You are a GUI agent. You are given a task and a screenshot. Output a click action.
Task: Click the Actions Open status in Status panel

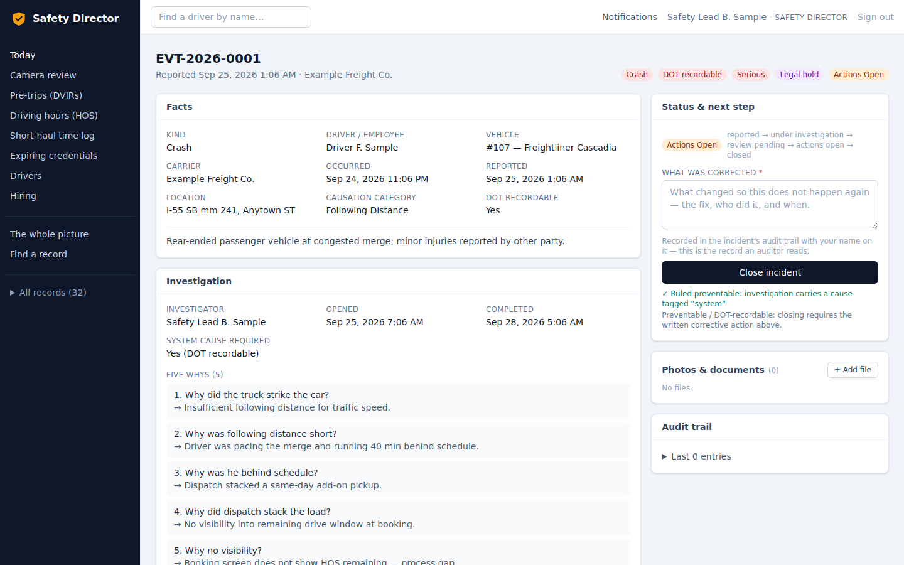(692, 145)
